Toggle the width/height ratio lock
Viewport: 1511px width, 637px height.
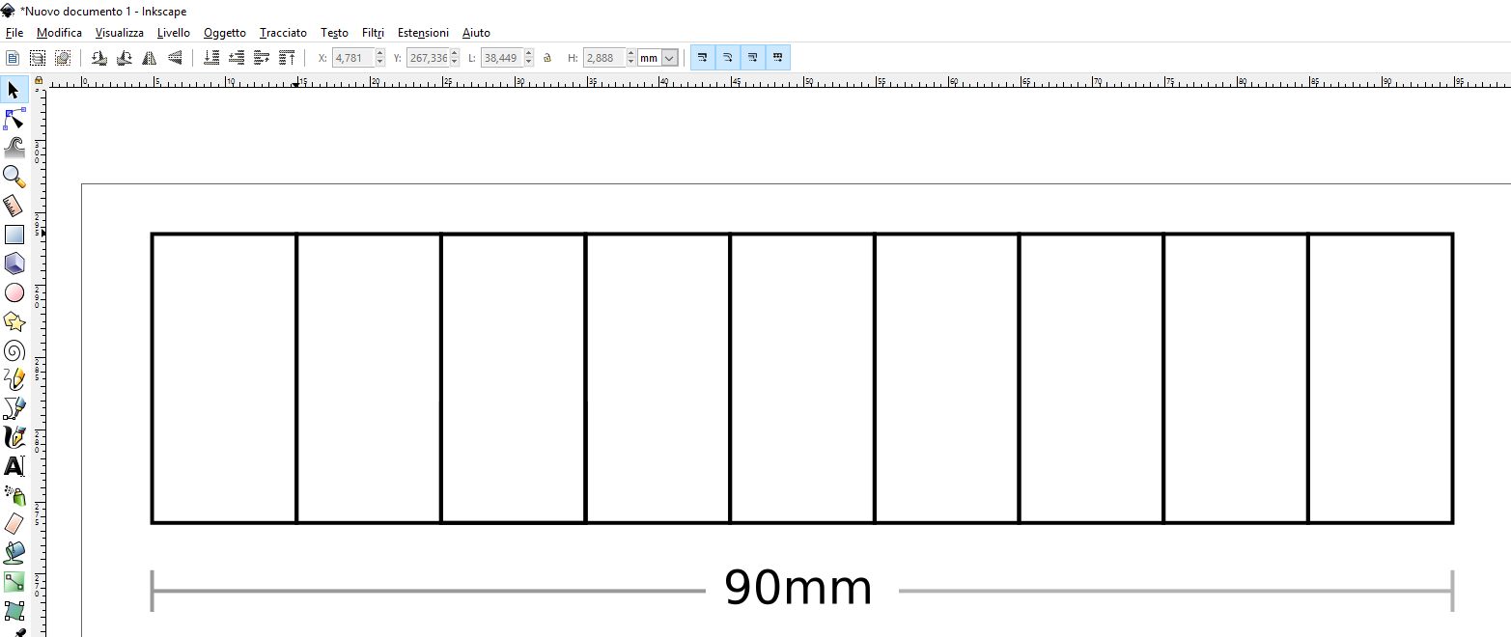click(547, 58)
